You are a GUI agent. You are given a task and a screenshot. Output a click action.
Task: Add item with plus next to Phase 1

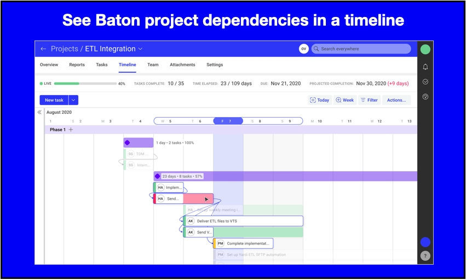tap(71, 130)
